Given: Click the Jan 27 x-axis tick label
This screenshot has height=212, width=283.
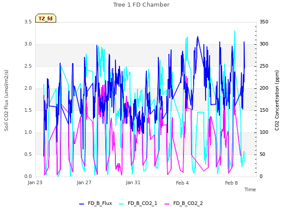Looking at the screenshot, I should click(x=84, y=182).
